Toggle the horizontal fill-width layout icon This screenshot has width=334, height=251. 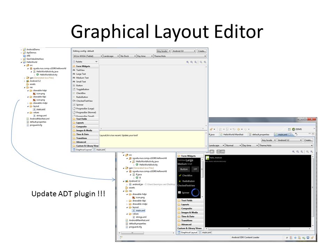[x=219, y=152]
